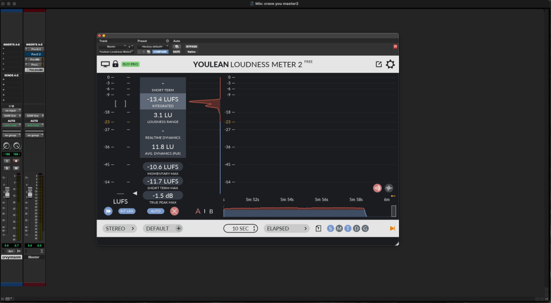Screen dimensions: 551x303
Task: Click the export file icon
Action: coord(319,229)
